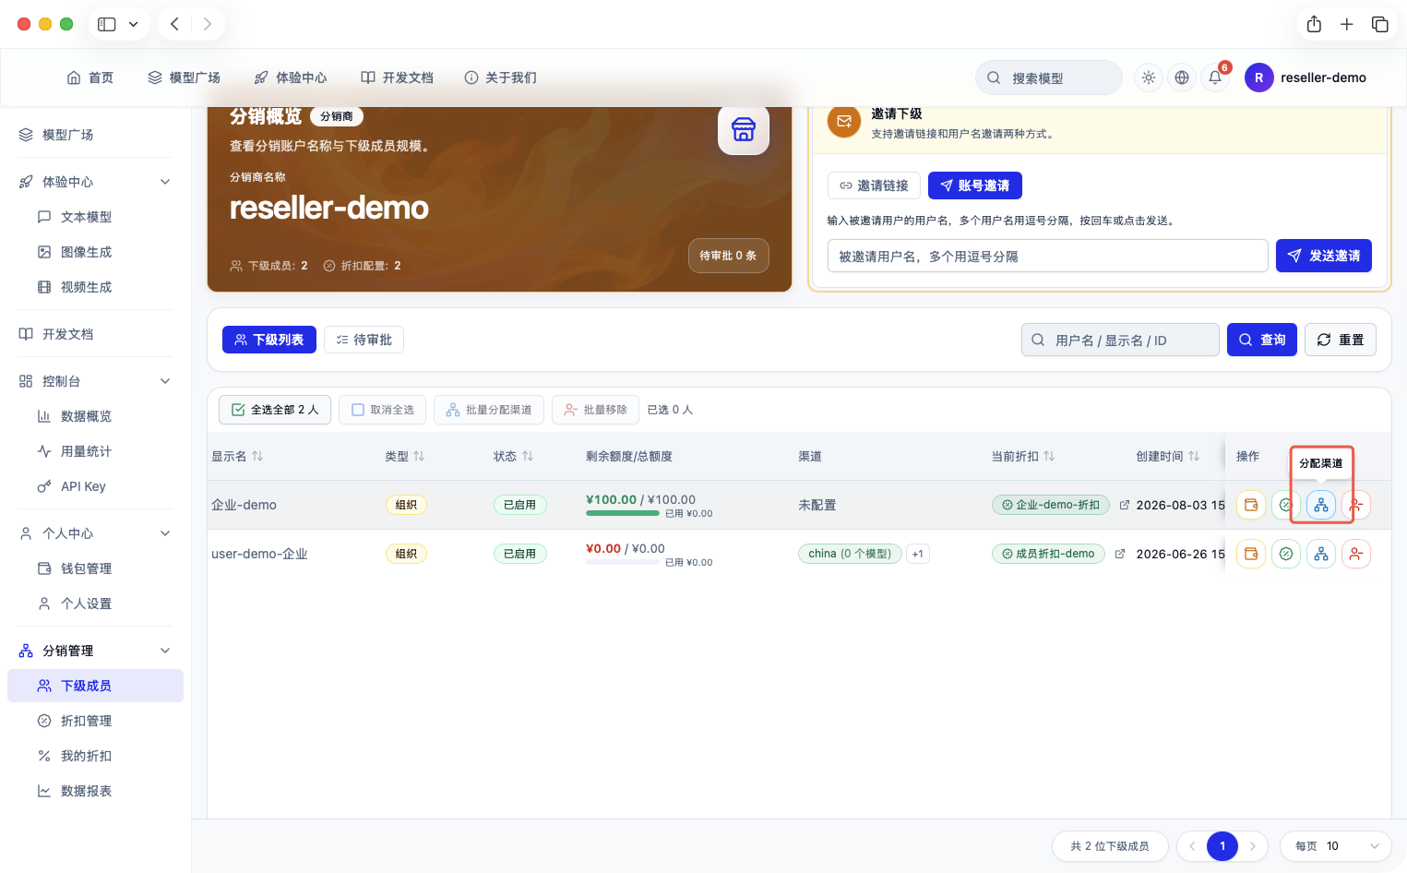Click the 重置 reset button
This screenshot has height=873, width=1407.
tap(1341, 340)
